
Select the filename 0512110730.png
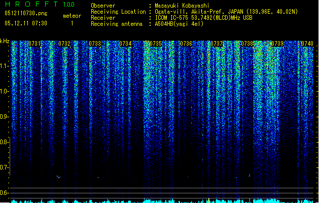click(26, 13)
